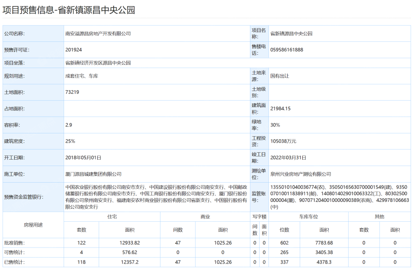Select company name 南安溢源昌房地产开发有限公司
415x270 pixels.
(98, 34)
